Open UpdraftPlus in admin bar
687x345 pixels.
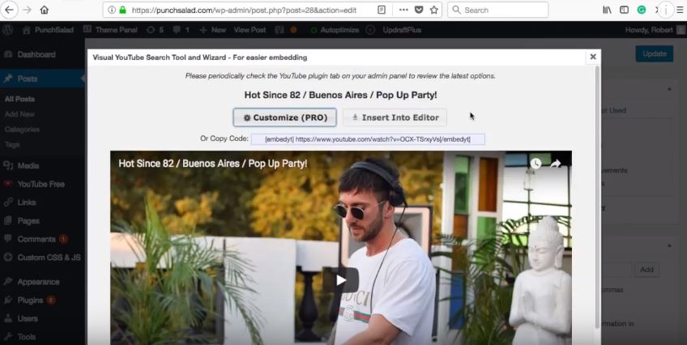pos(402,30)
